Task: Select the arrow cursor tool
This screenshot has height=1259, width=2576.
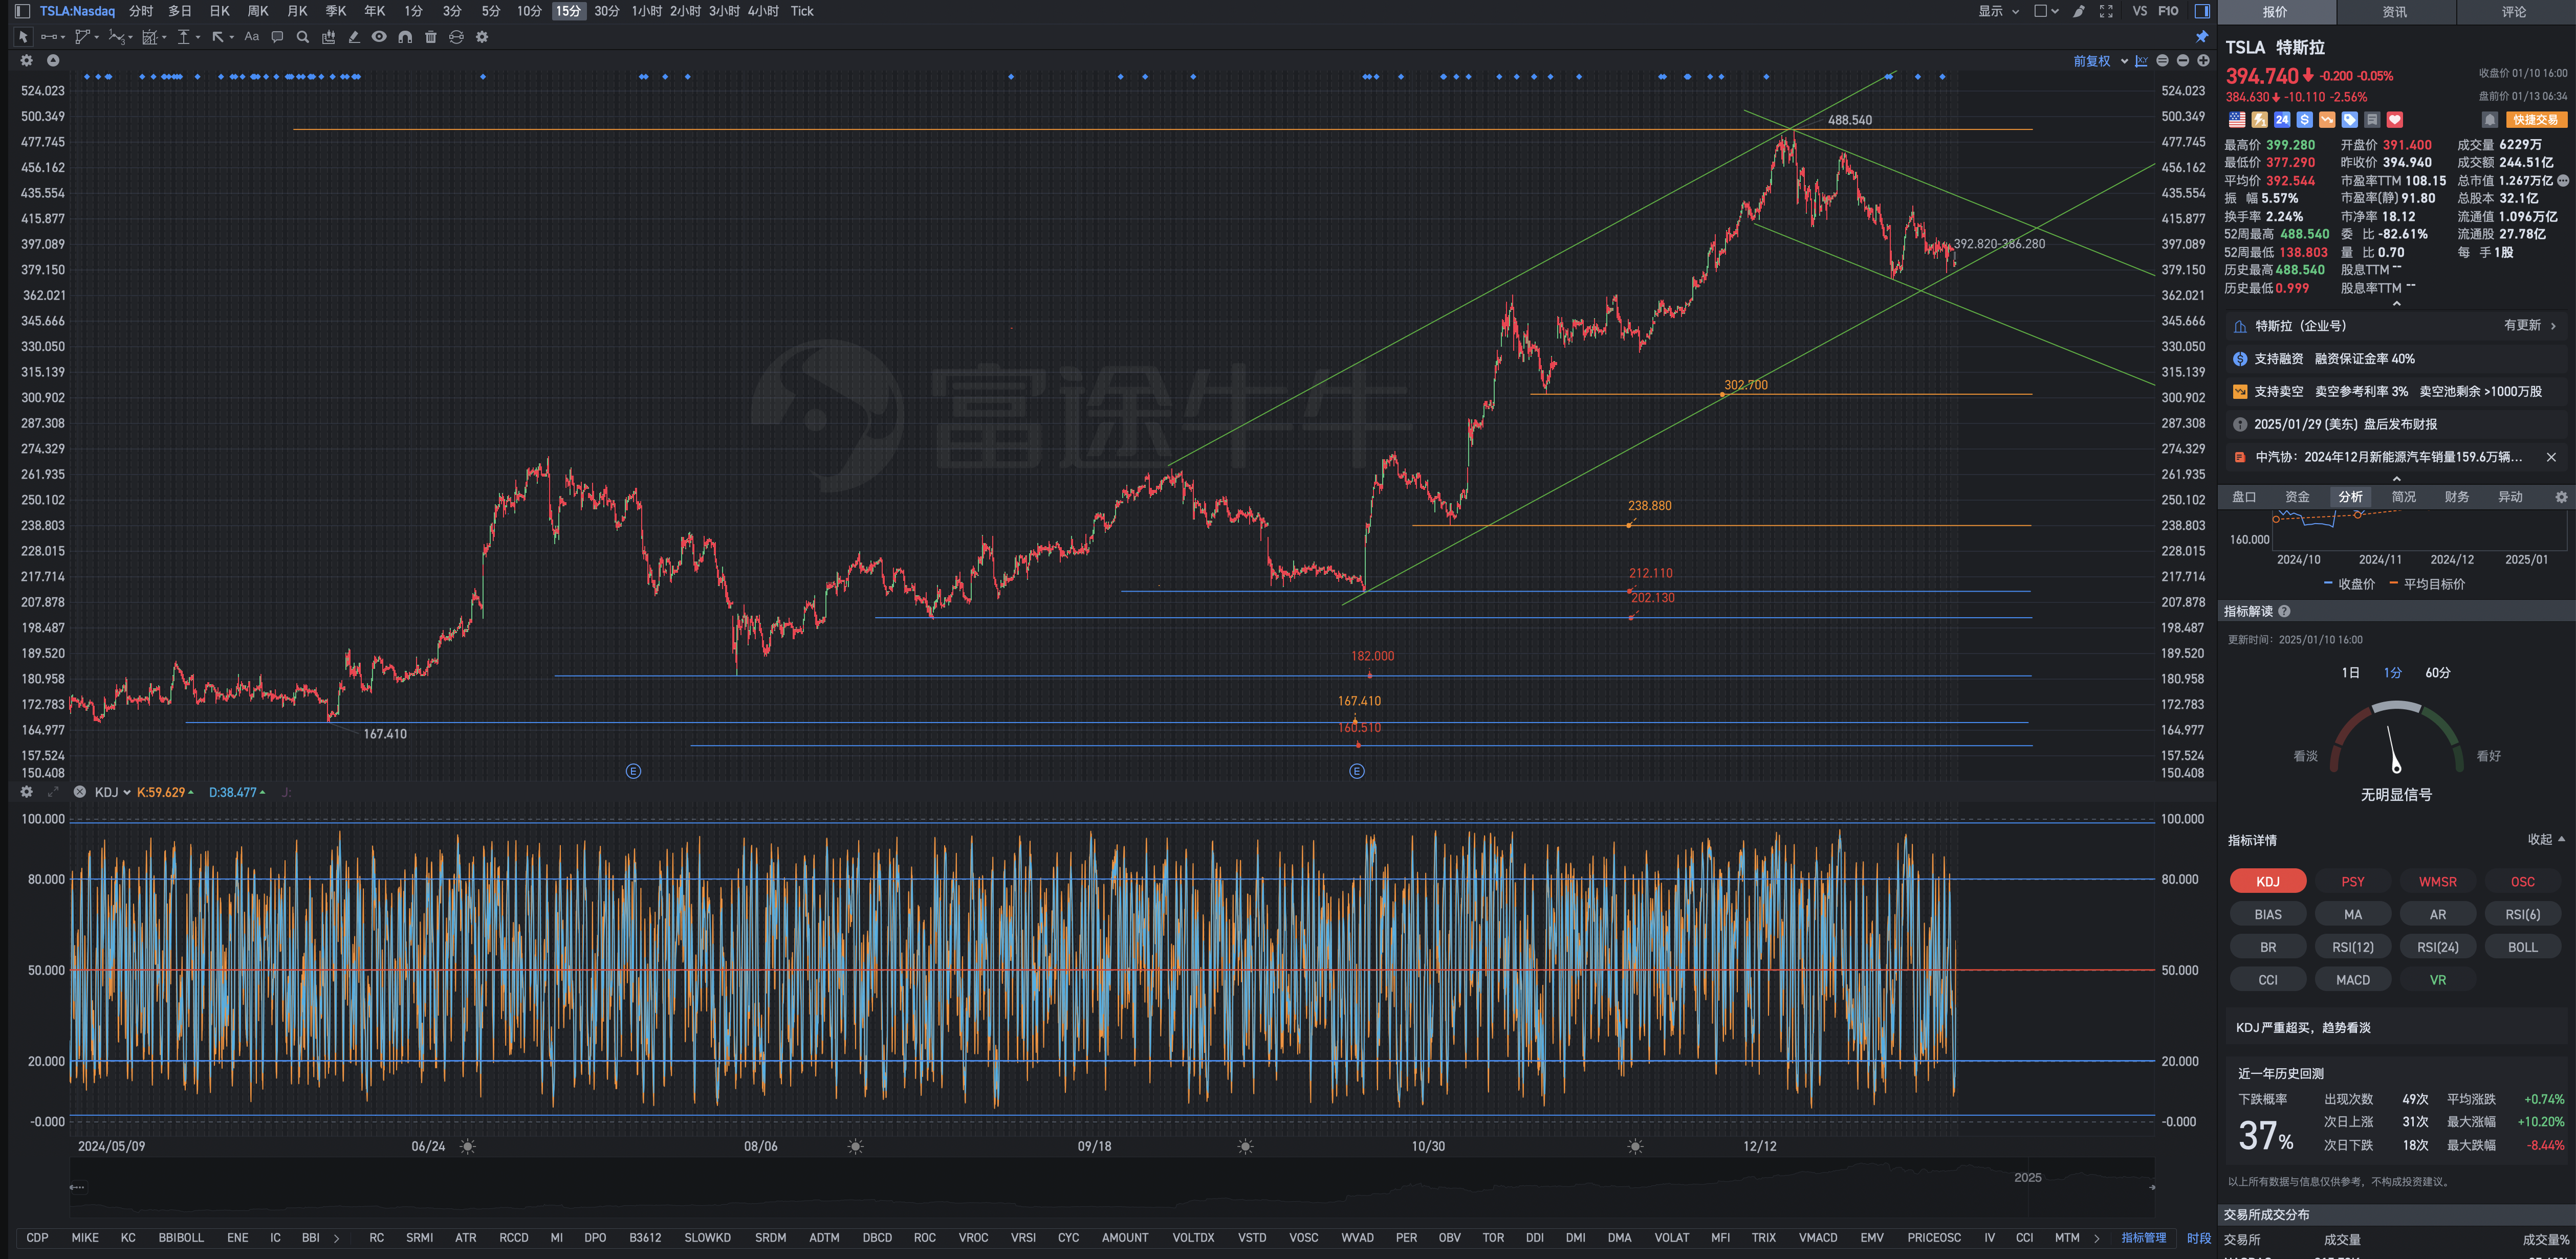Action: 23,37
